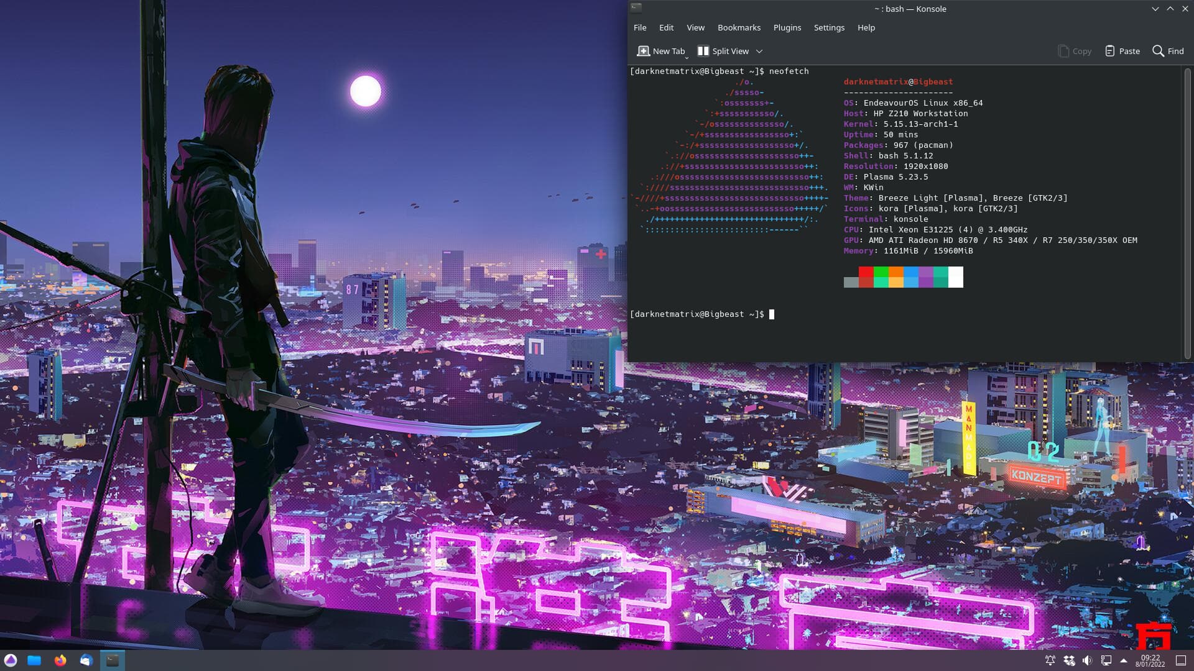Open the EndeavourOS application launcher
The height and width of the screenshot is (671, 1194).
(x=11, y=660)
